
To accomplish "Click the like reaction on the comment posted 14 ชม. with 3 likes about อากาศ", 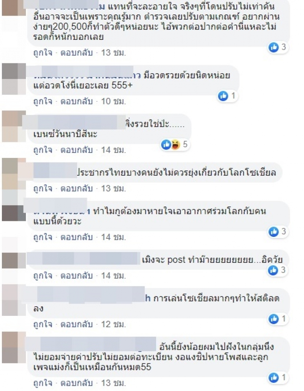I will 273,232.
